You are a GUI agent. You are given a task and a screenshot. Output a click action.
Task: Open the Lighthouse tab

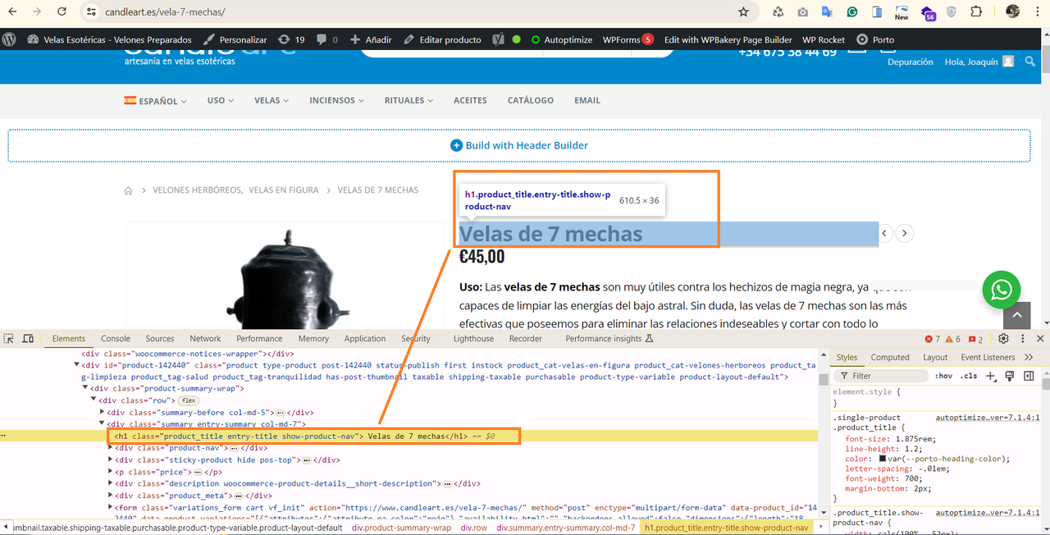474,338
